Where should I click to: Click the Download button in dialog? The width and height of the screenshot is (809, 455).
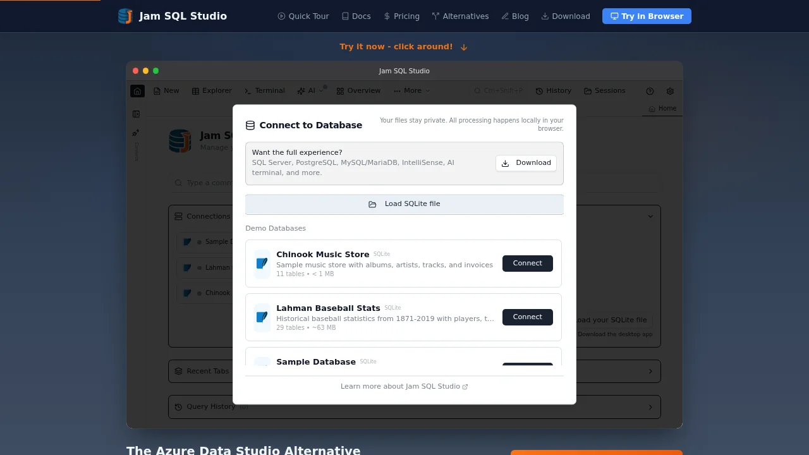point(526,163)
